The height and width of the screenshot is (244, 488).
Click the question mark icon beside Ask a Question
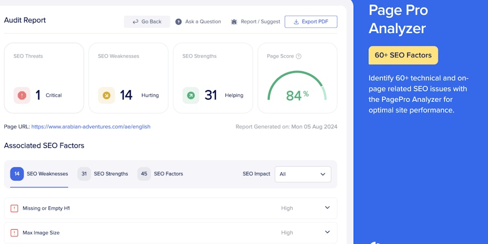pyautogui.click(x=178, y=22)
